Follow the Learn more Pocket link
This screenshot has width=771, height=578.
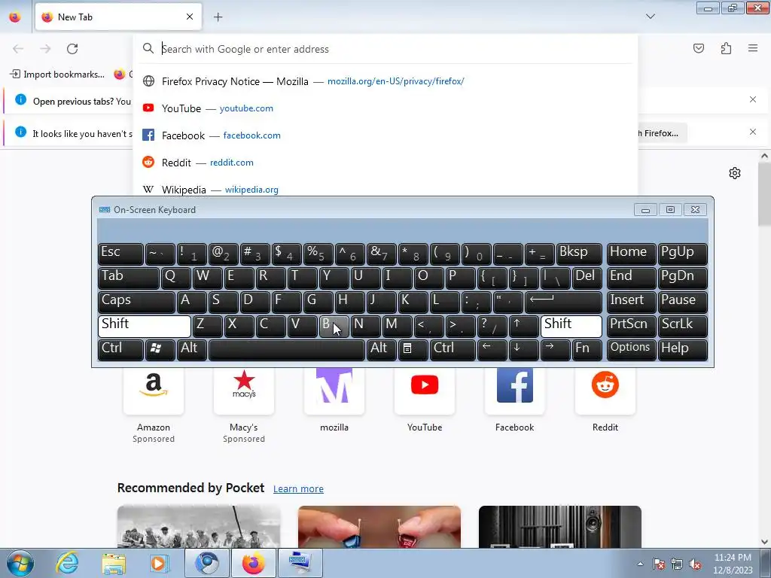pyautogui.click(x=298, y=488)
